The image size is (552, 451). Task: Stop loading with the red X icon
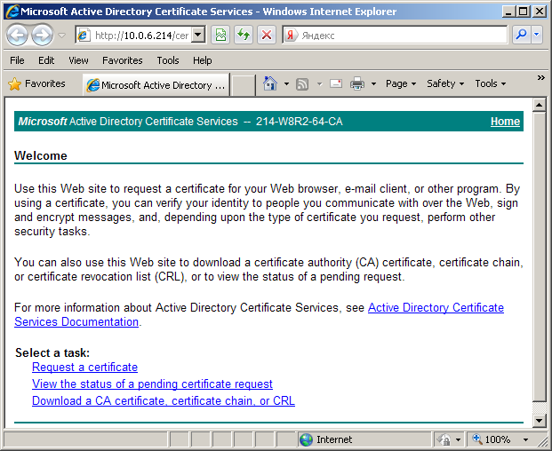(x=267, y=36)
